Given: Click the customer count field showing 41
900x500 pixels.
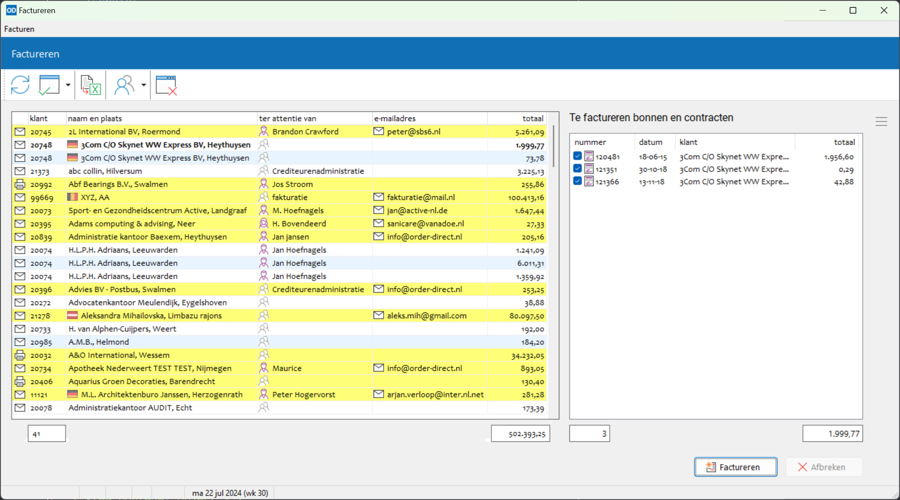Looking at the screenshot, I should (x=47, y=433).
